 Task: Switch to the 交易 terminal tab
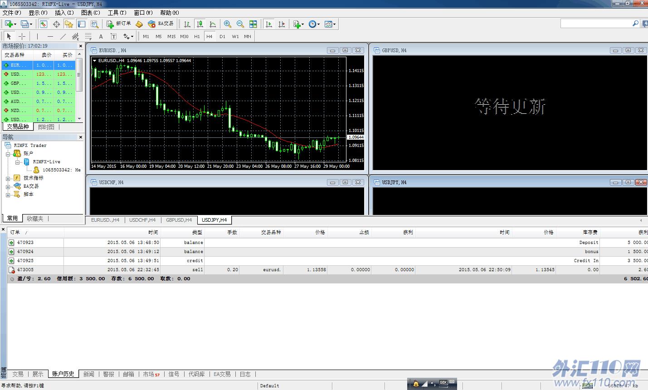[x=18, y=374]
